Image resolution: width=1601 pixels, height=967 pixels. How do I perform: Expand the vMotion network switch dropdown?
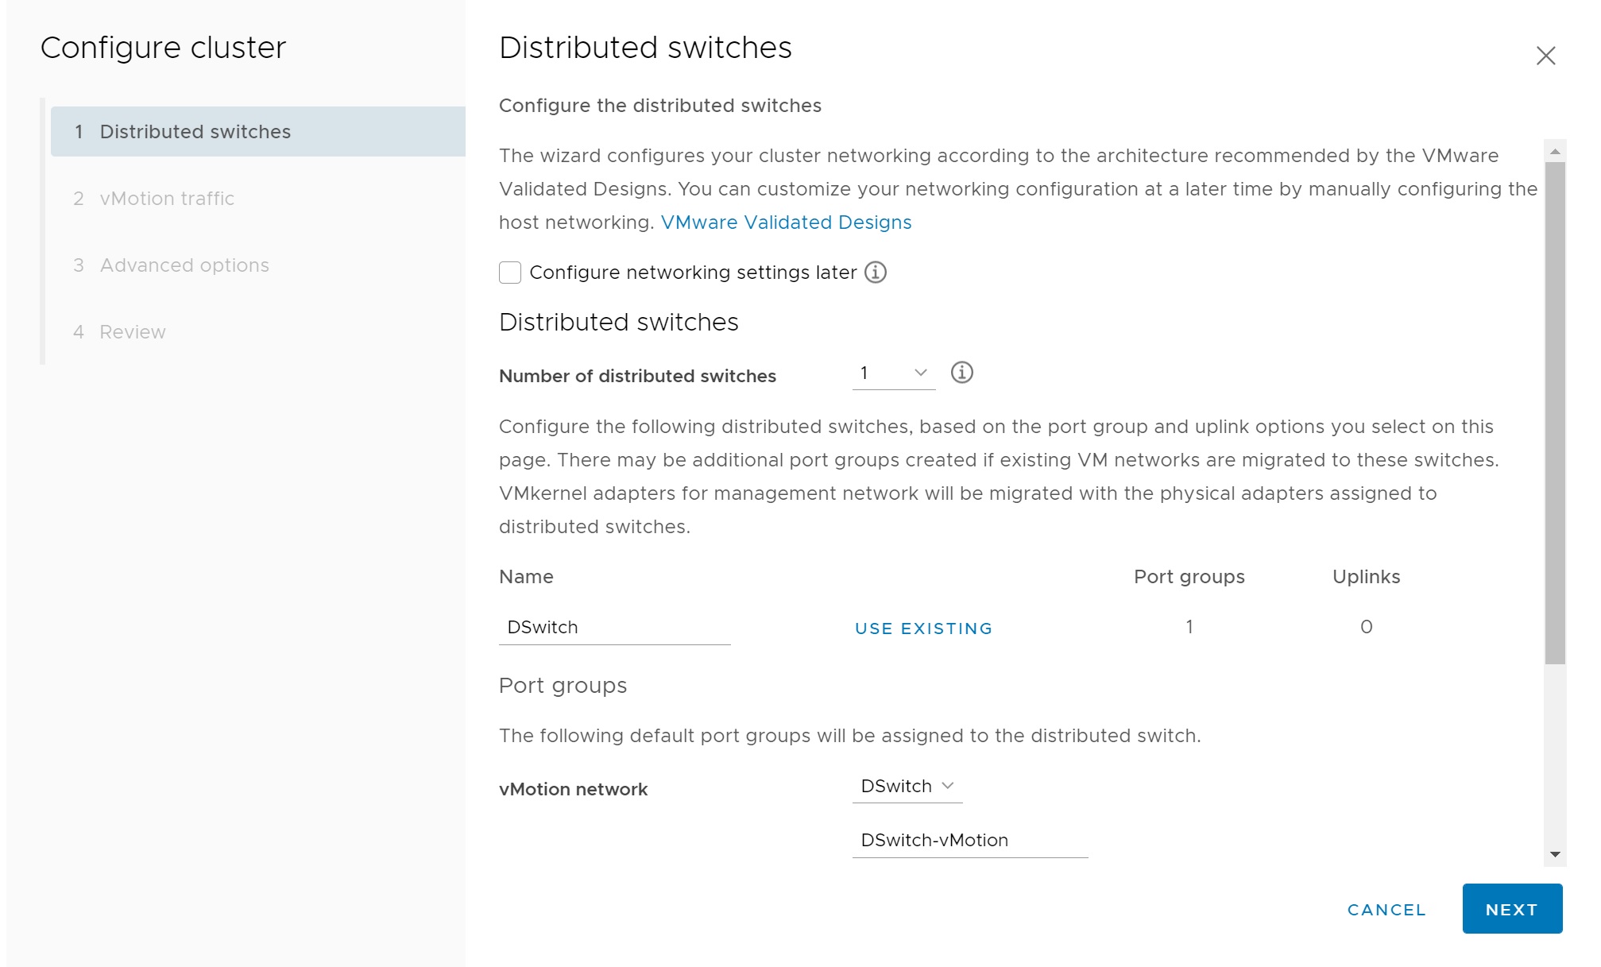click(x=907, y=787)
